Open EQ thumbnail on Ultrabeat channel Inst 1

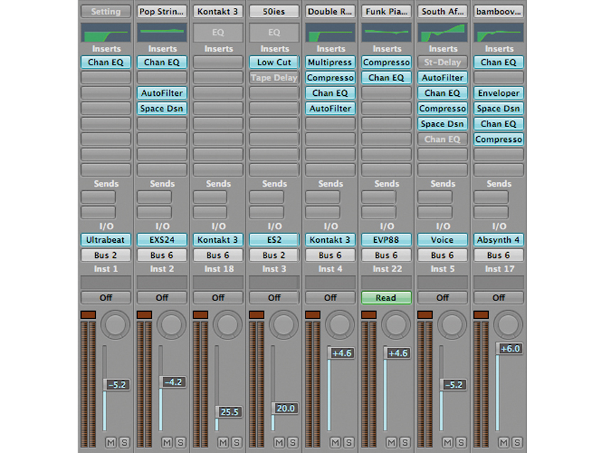[106, 33]
